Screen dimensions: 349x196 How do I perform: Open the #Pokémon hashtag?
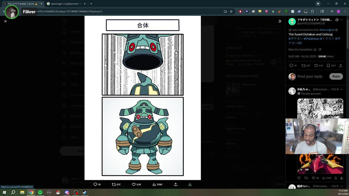pyautogui.click(x=311, y=39)
